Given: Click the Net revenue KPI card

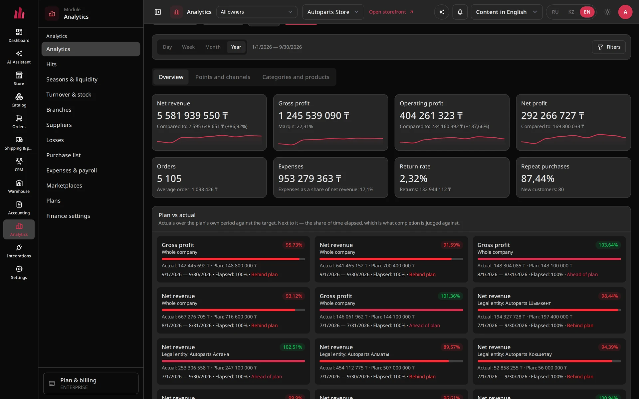Looking at the screenshot, I should (209, 122).
